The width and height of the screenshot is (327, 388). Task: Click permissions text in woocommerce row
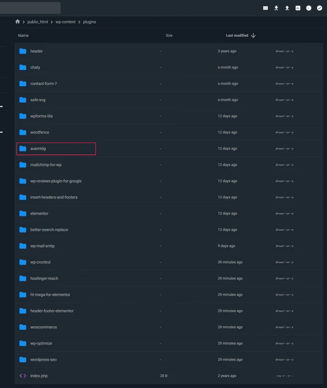284,327
